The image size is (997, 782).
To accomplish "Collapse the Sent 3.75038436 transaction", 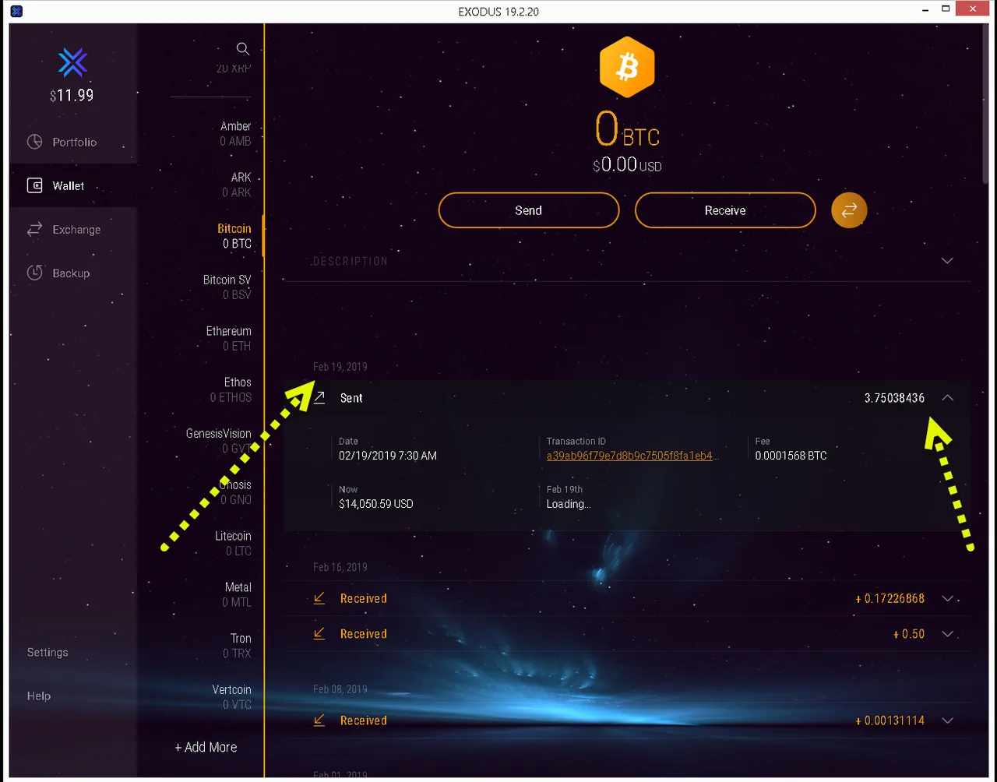I will tap(947, 397).
